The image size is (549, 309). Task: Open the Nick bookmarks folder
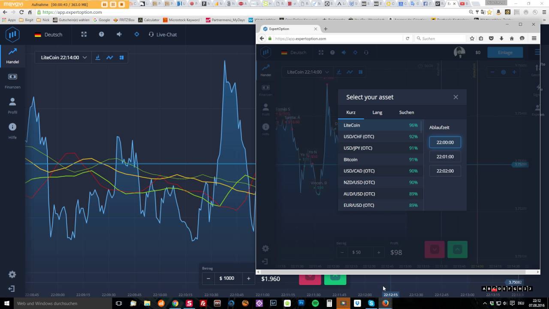tap(43, 20)
